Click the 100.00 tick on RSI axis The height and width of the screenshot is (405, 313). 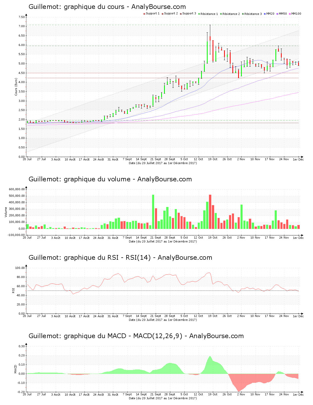(20, 268)
